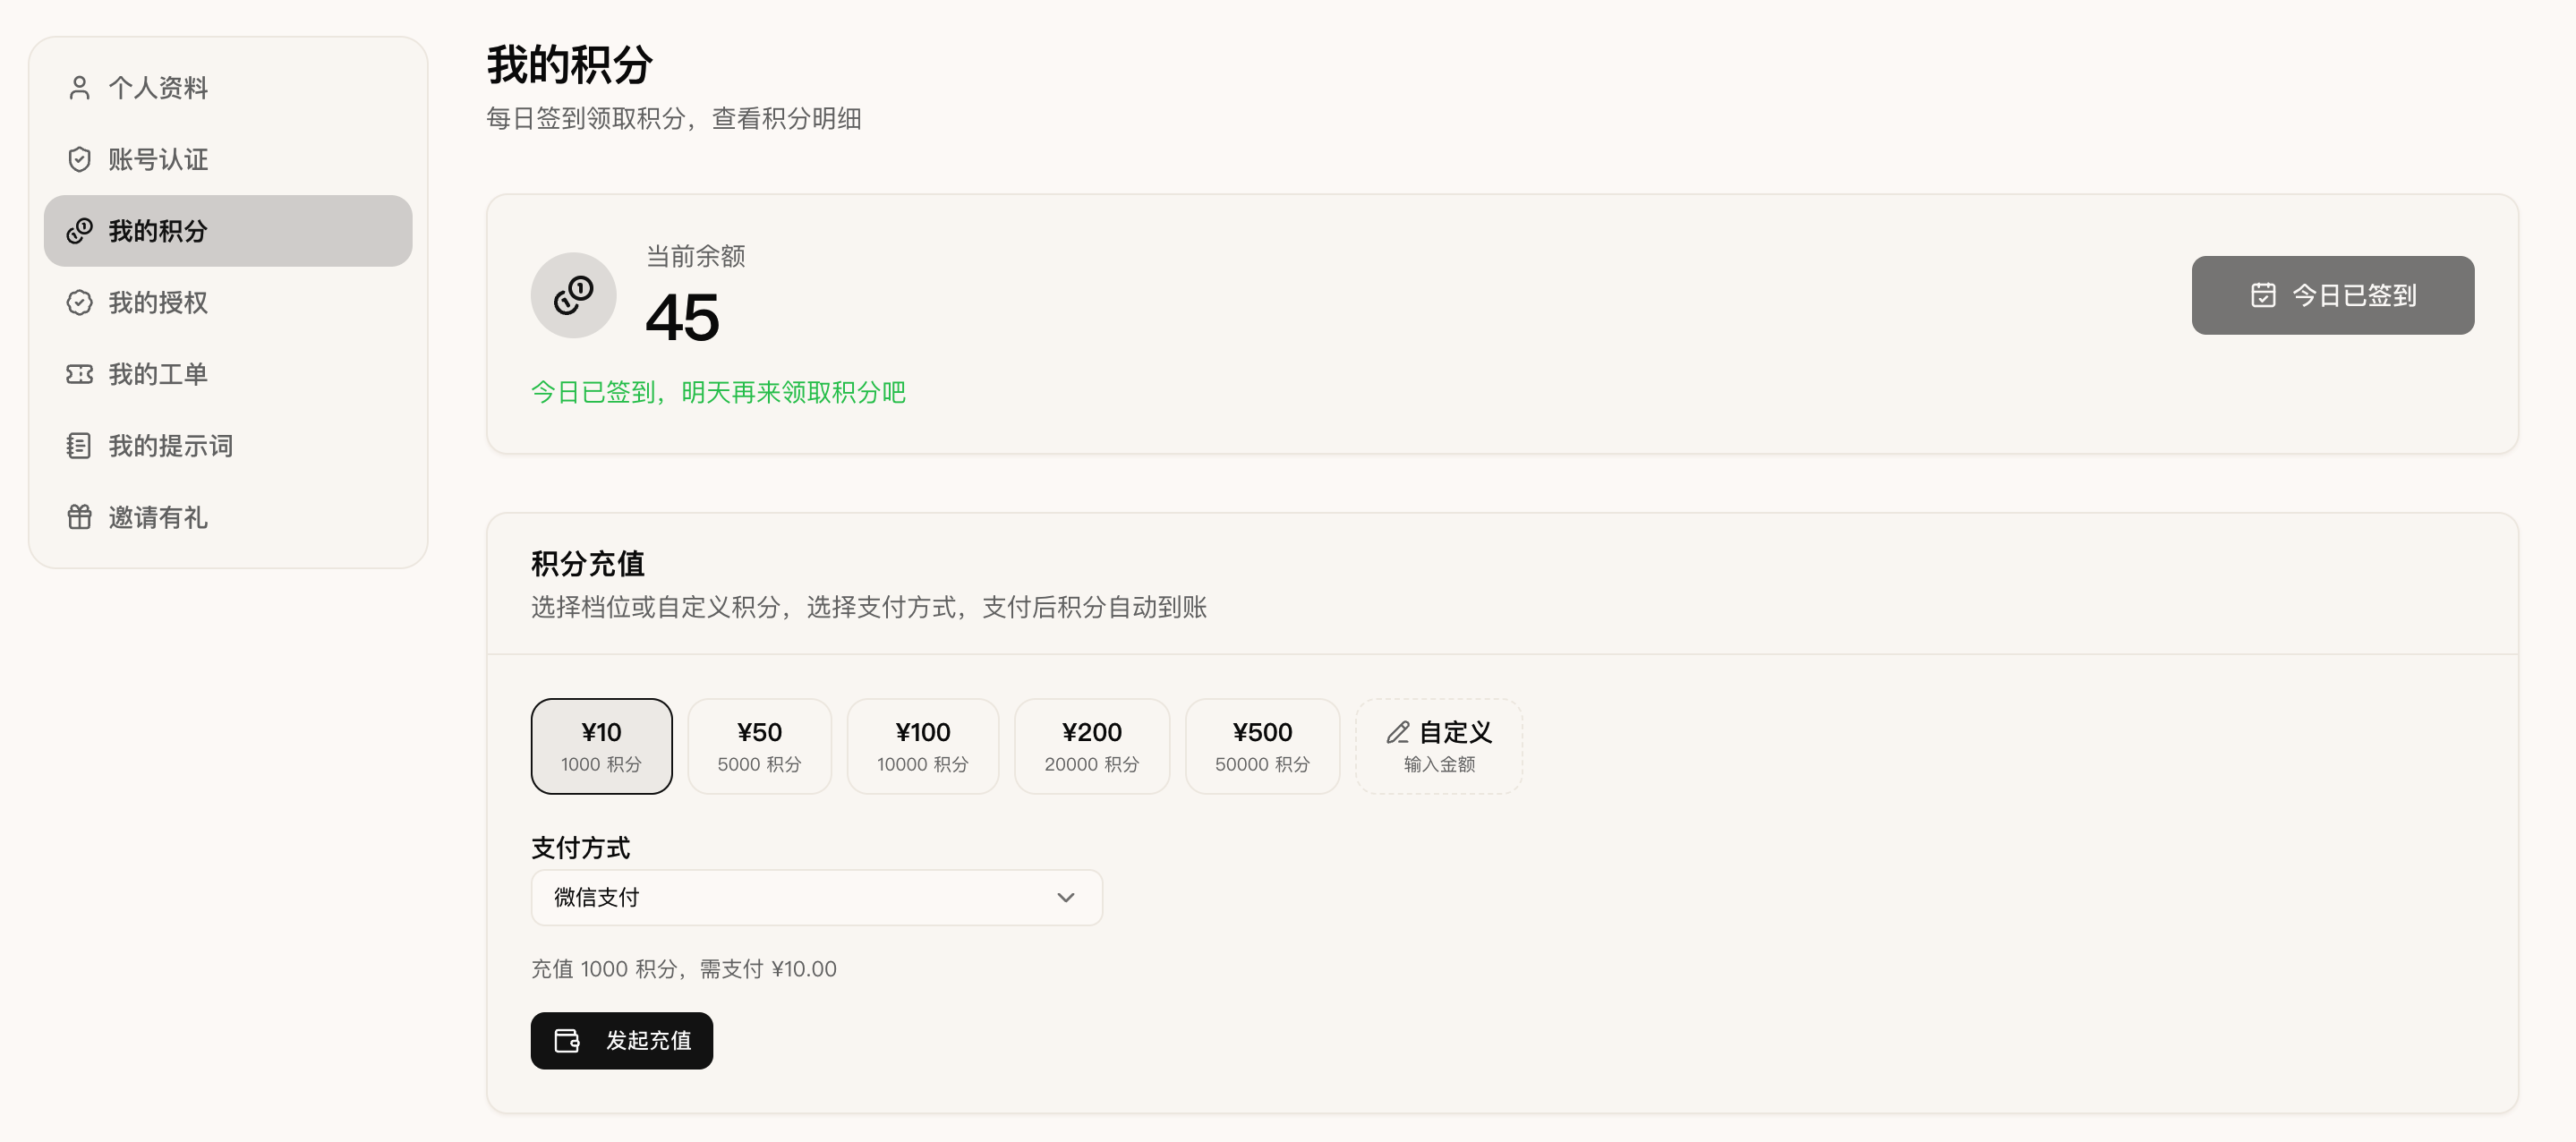Select the ¥10 1000 积分 tier
The height and width of the screenshot is (1142, 2576).
[601, 746]
